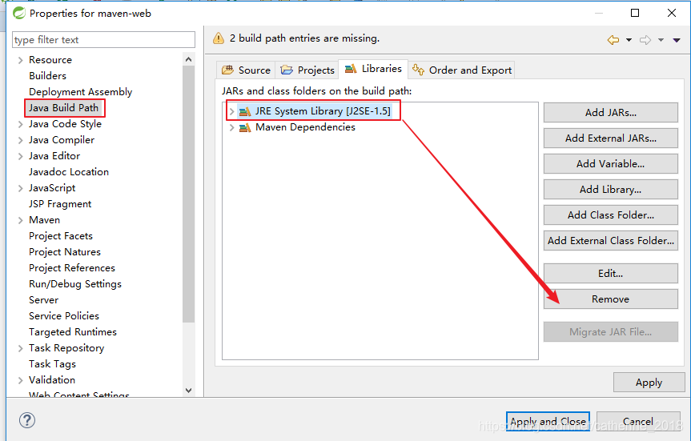Maximize the Properties dialog window
The image size is (691, 441).
coord(635,13)
